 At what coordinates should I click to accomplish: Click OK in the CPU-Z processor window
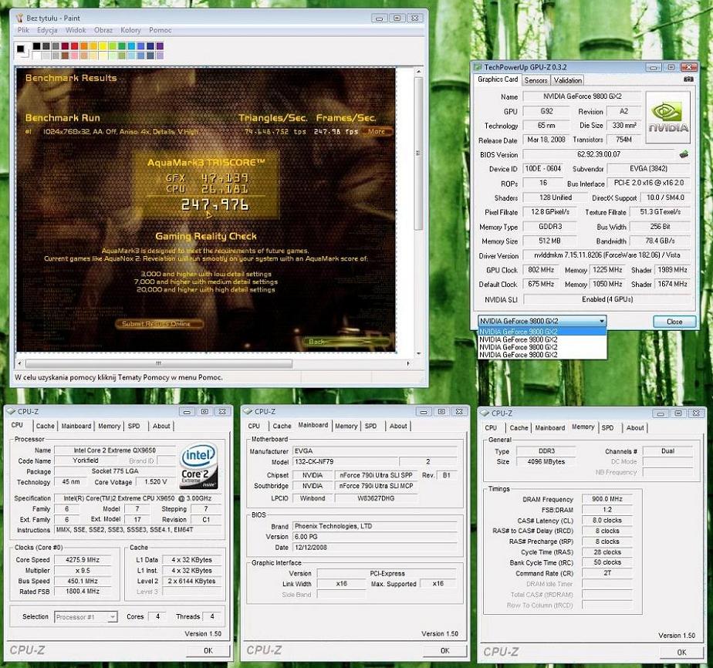point(208,651)
